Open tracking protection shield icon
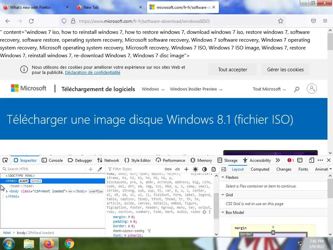Screen dimensions: 333x250 tap(64, 21)
